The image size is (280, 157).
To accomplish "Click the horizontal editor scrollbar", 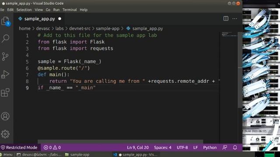I will (120, 141).
